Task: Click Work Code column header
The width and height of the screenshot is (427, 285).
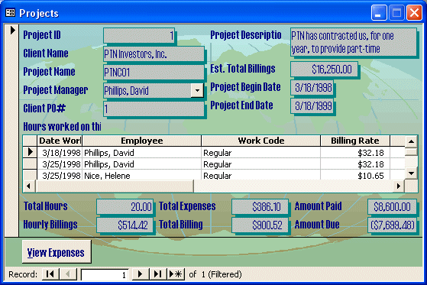Action: (x=261, y=141)
